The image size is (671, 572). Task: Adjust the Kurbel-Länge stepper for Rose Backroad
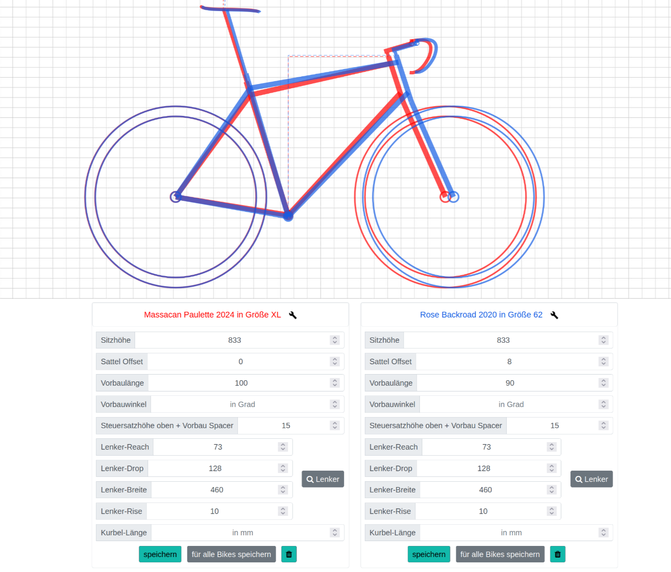(x=603, y=532)
